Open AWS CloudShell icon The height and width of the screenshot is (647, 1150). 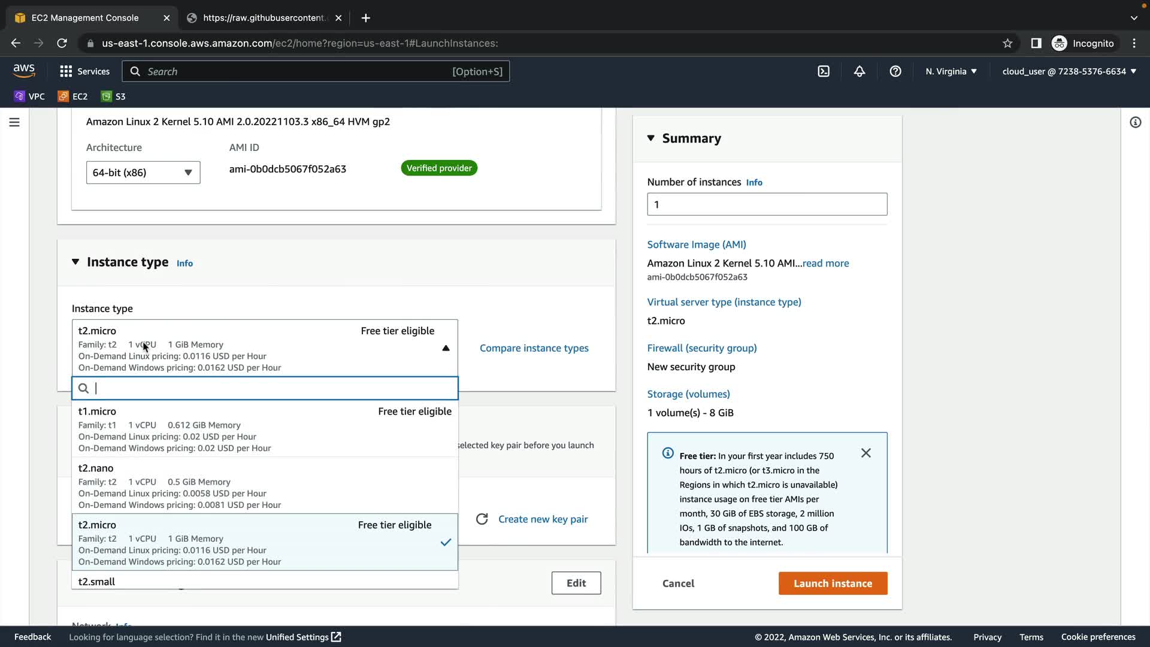[824, 71]
